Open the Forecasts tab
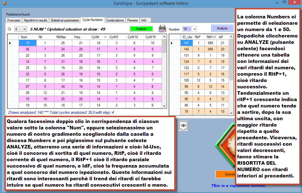 coord(14,21)
